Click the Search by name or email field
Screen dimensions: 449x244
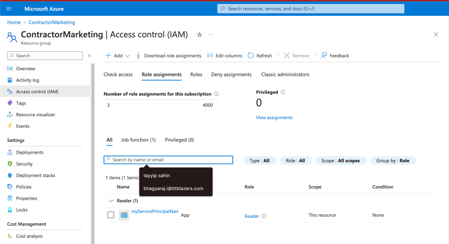(x=168, y=160)
